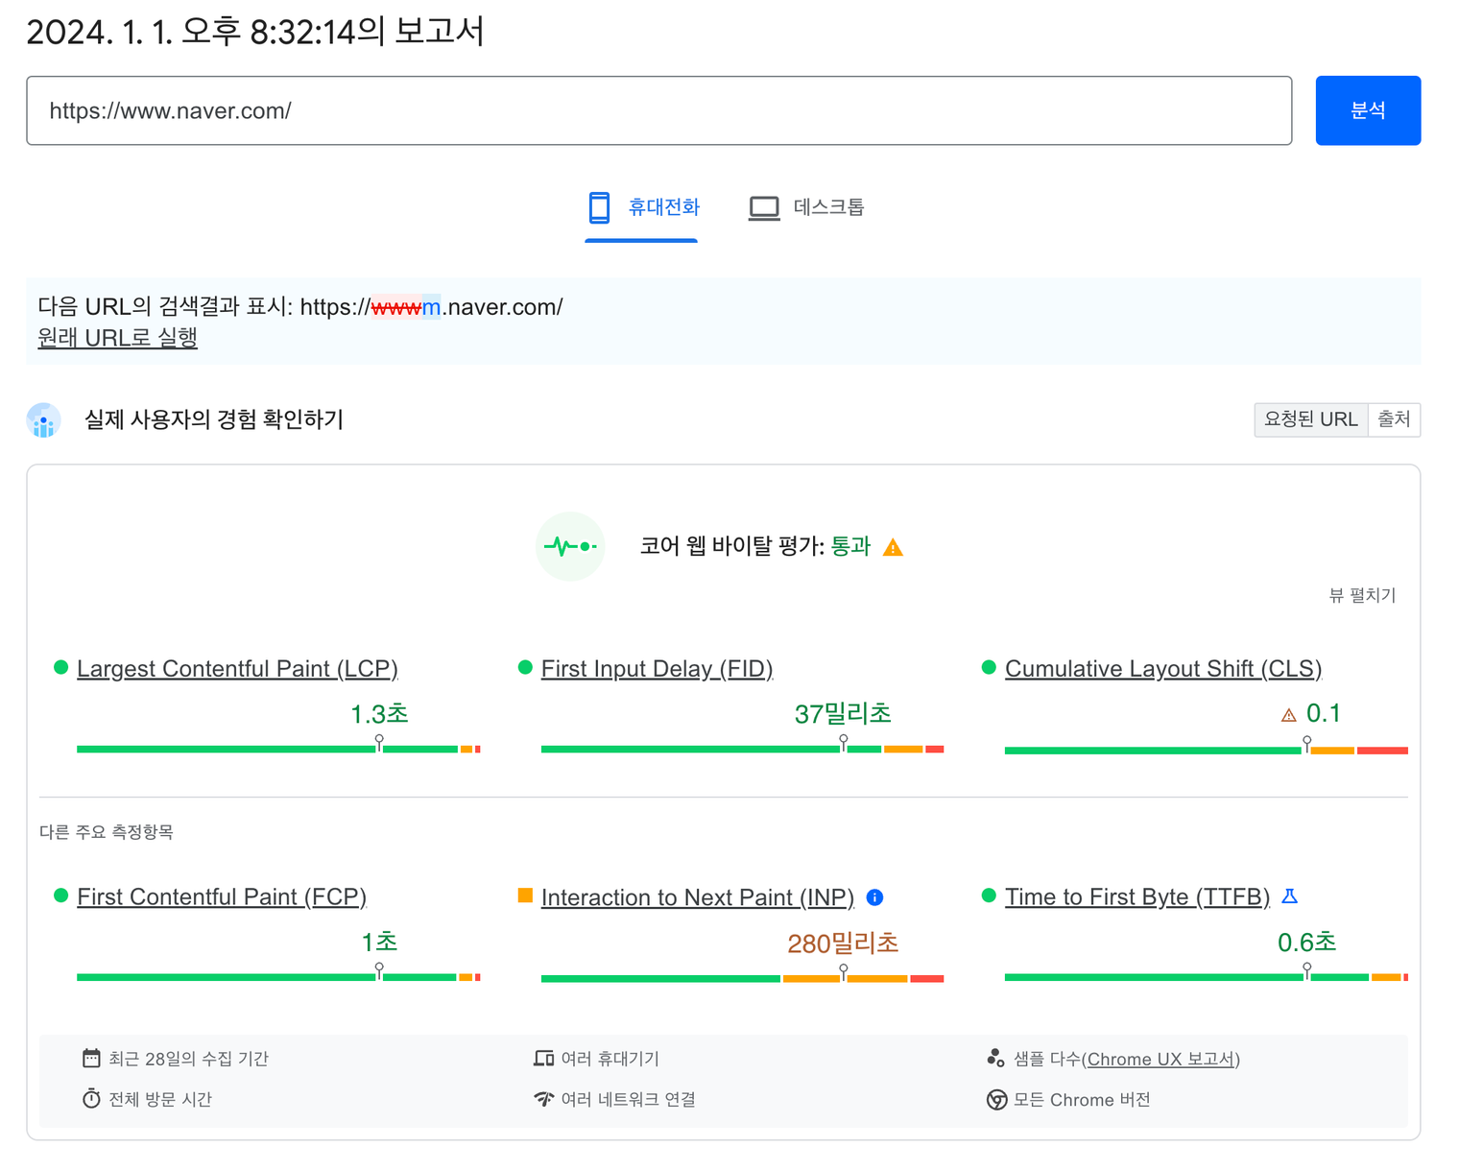Click the Core Web Vitals pulse icon

570,546
